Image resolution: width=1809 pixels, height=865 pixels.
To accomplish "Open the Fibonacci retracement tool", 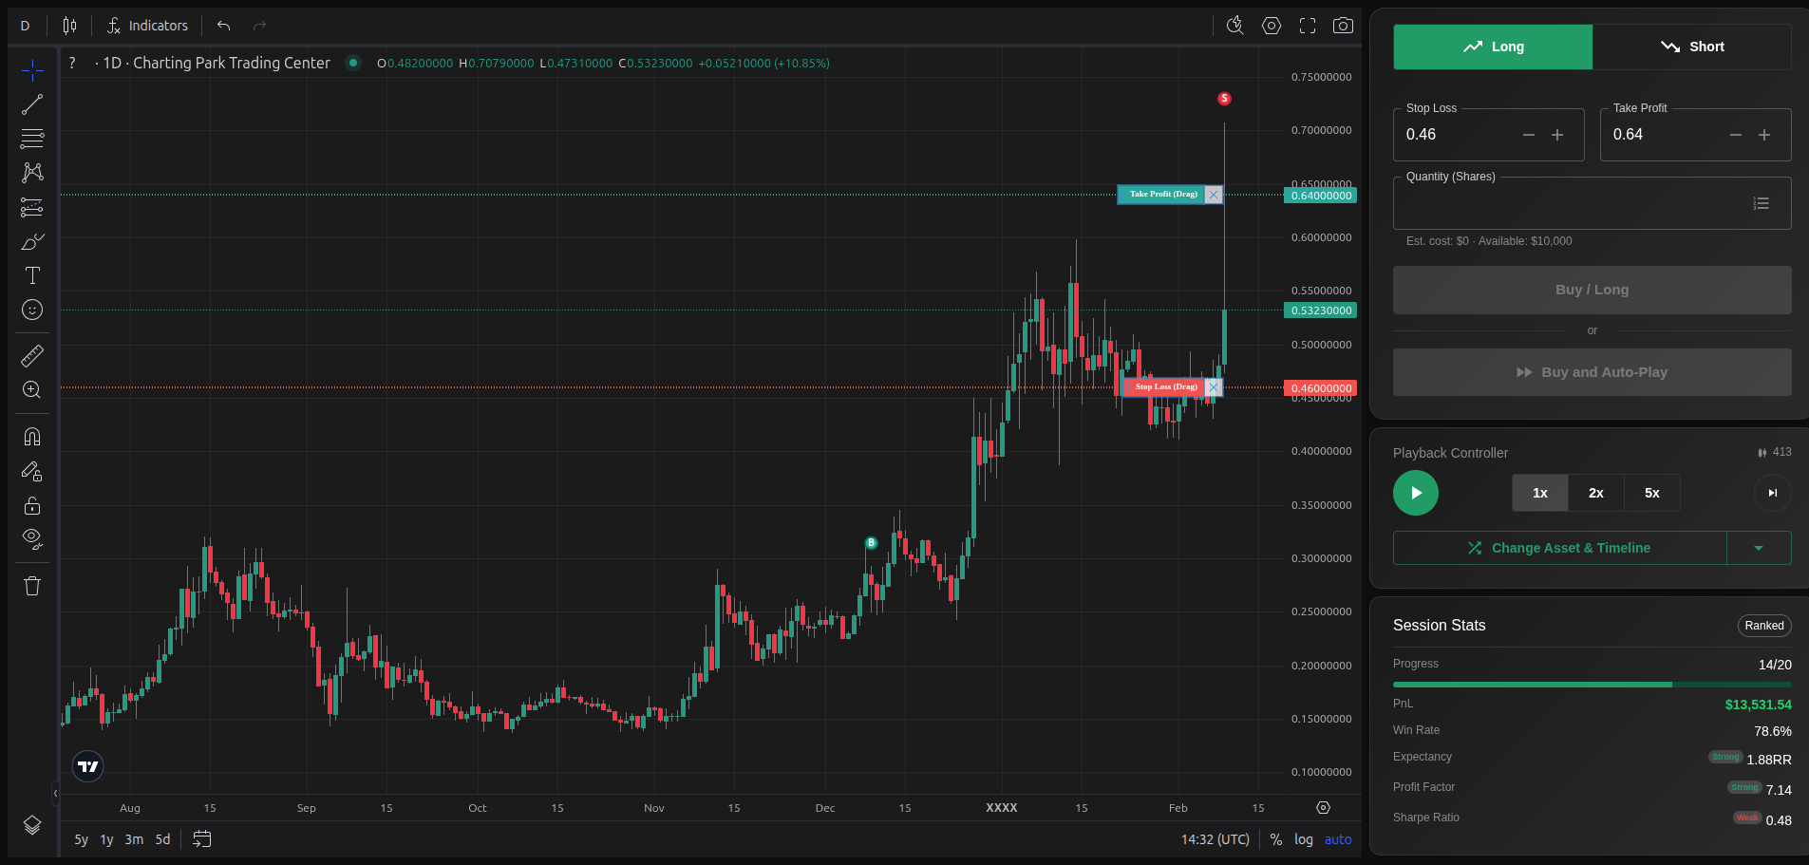I will pyautogui.click(x=32, y=139).
